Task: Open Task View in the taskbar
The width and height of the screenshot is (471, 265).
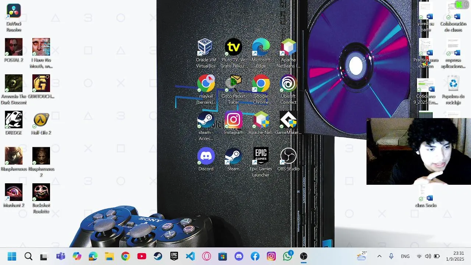Action: pyautogui.click(x=44, y=256)
